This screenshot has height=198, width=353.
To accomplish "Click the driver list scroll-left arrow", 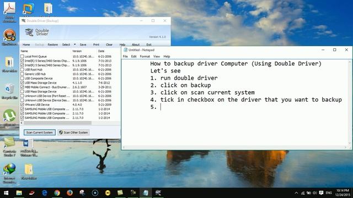I will 22,123.
